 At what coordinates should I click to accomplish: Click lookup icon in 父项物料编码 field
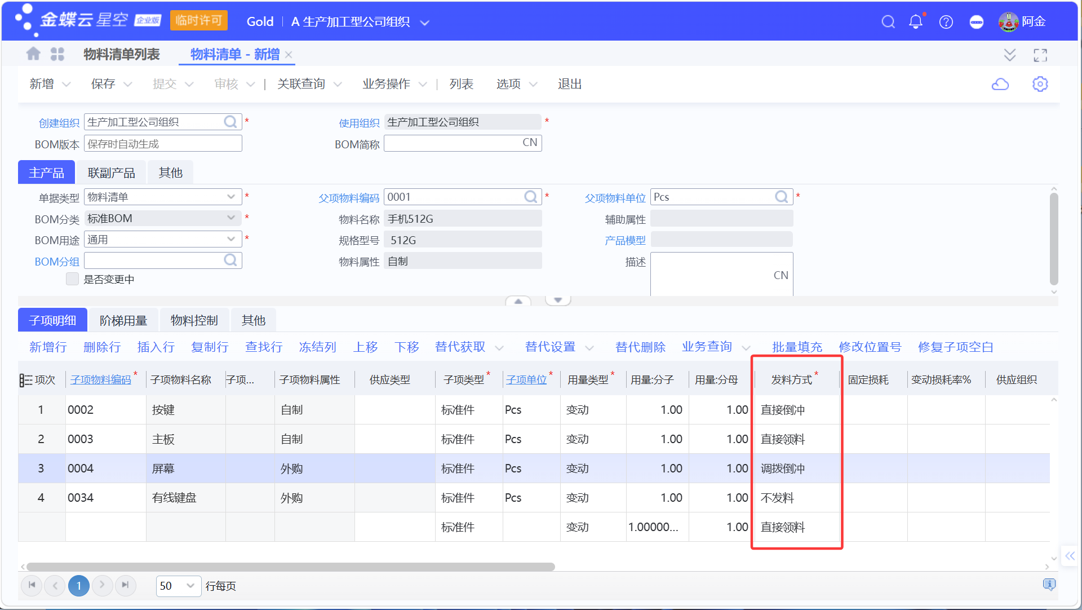(x=530, y=197)
